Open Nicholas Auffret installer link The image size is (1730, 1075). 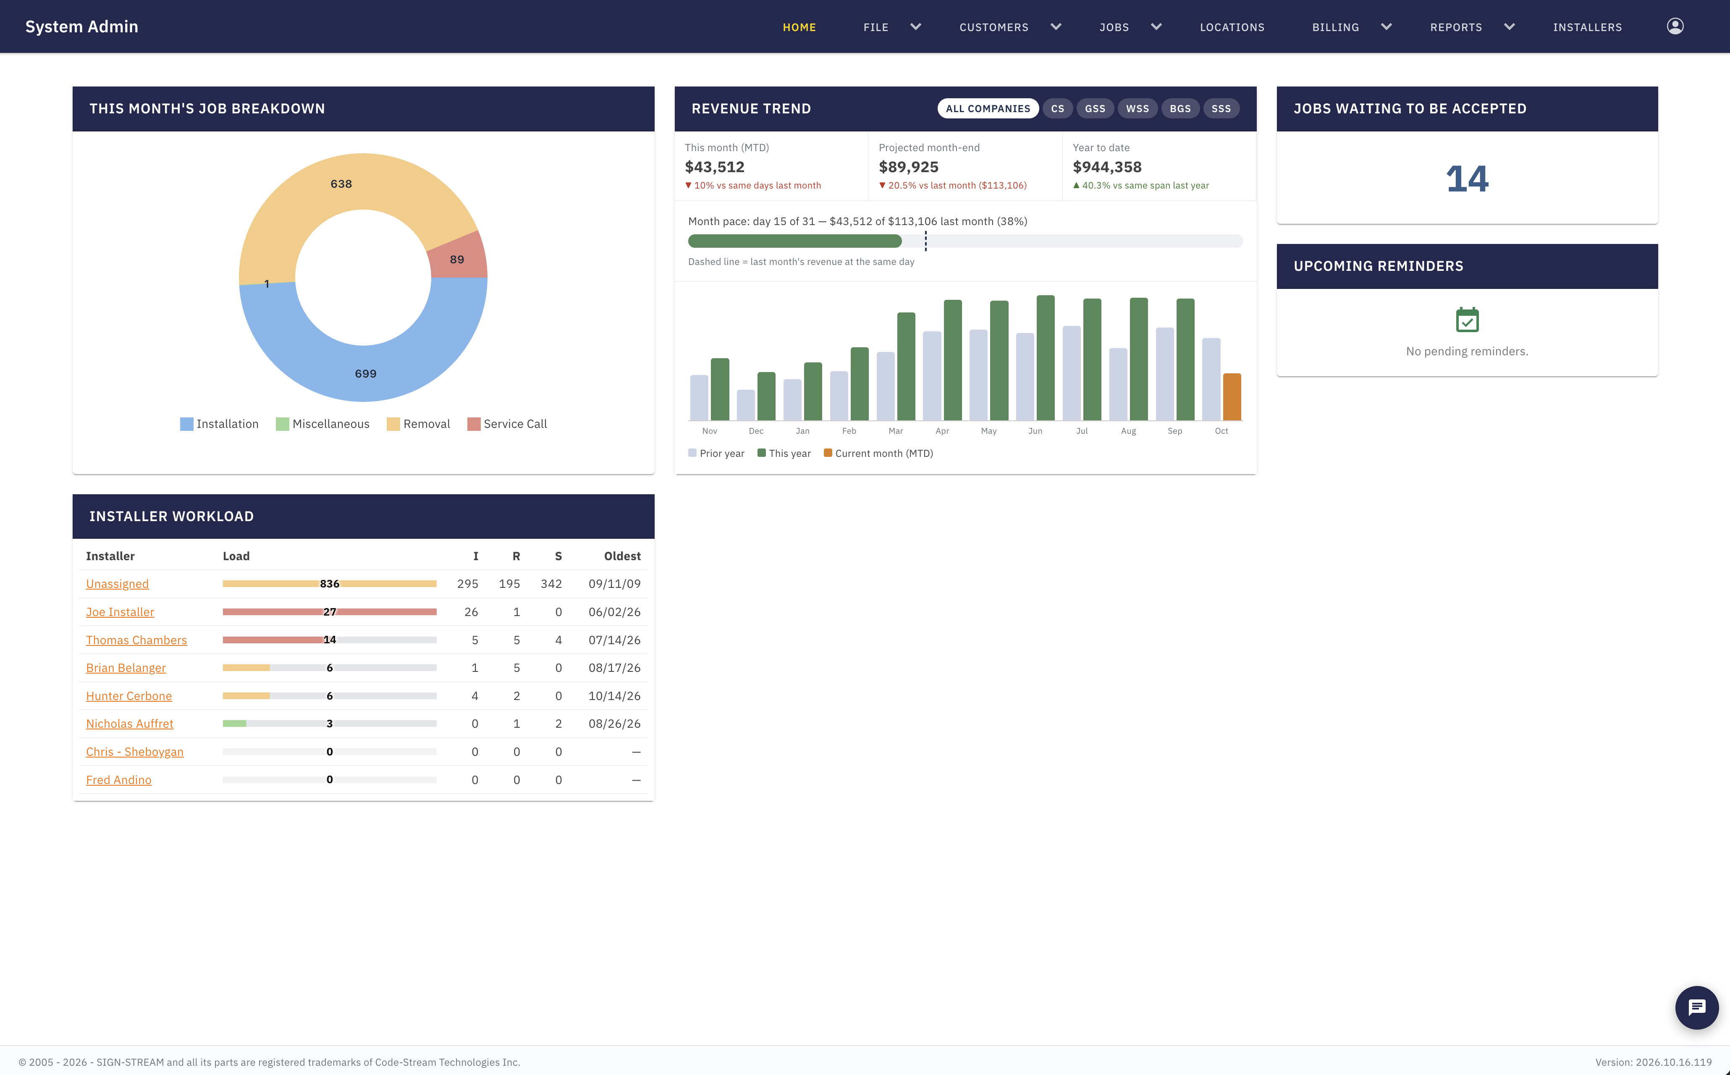[129, 724]
